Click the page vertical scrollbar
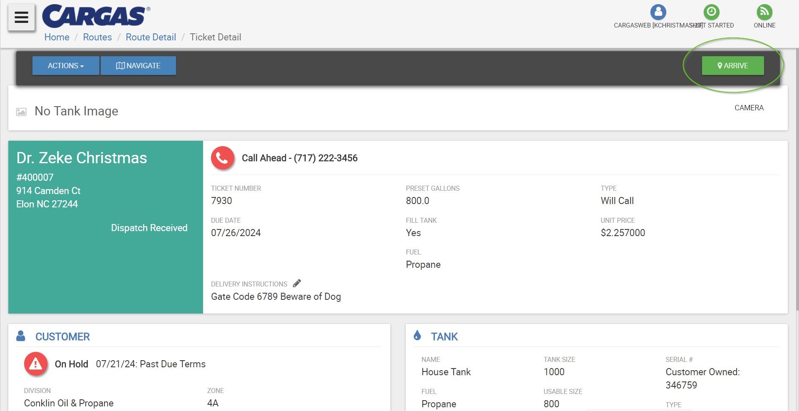The width and height of the screenshot is (799, 411). pyautogui.click(x=797, y=179)
